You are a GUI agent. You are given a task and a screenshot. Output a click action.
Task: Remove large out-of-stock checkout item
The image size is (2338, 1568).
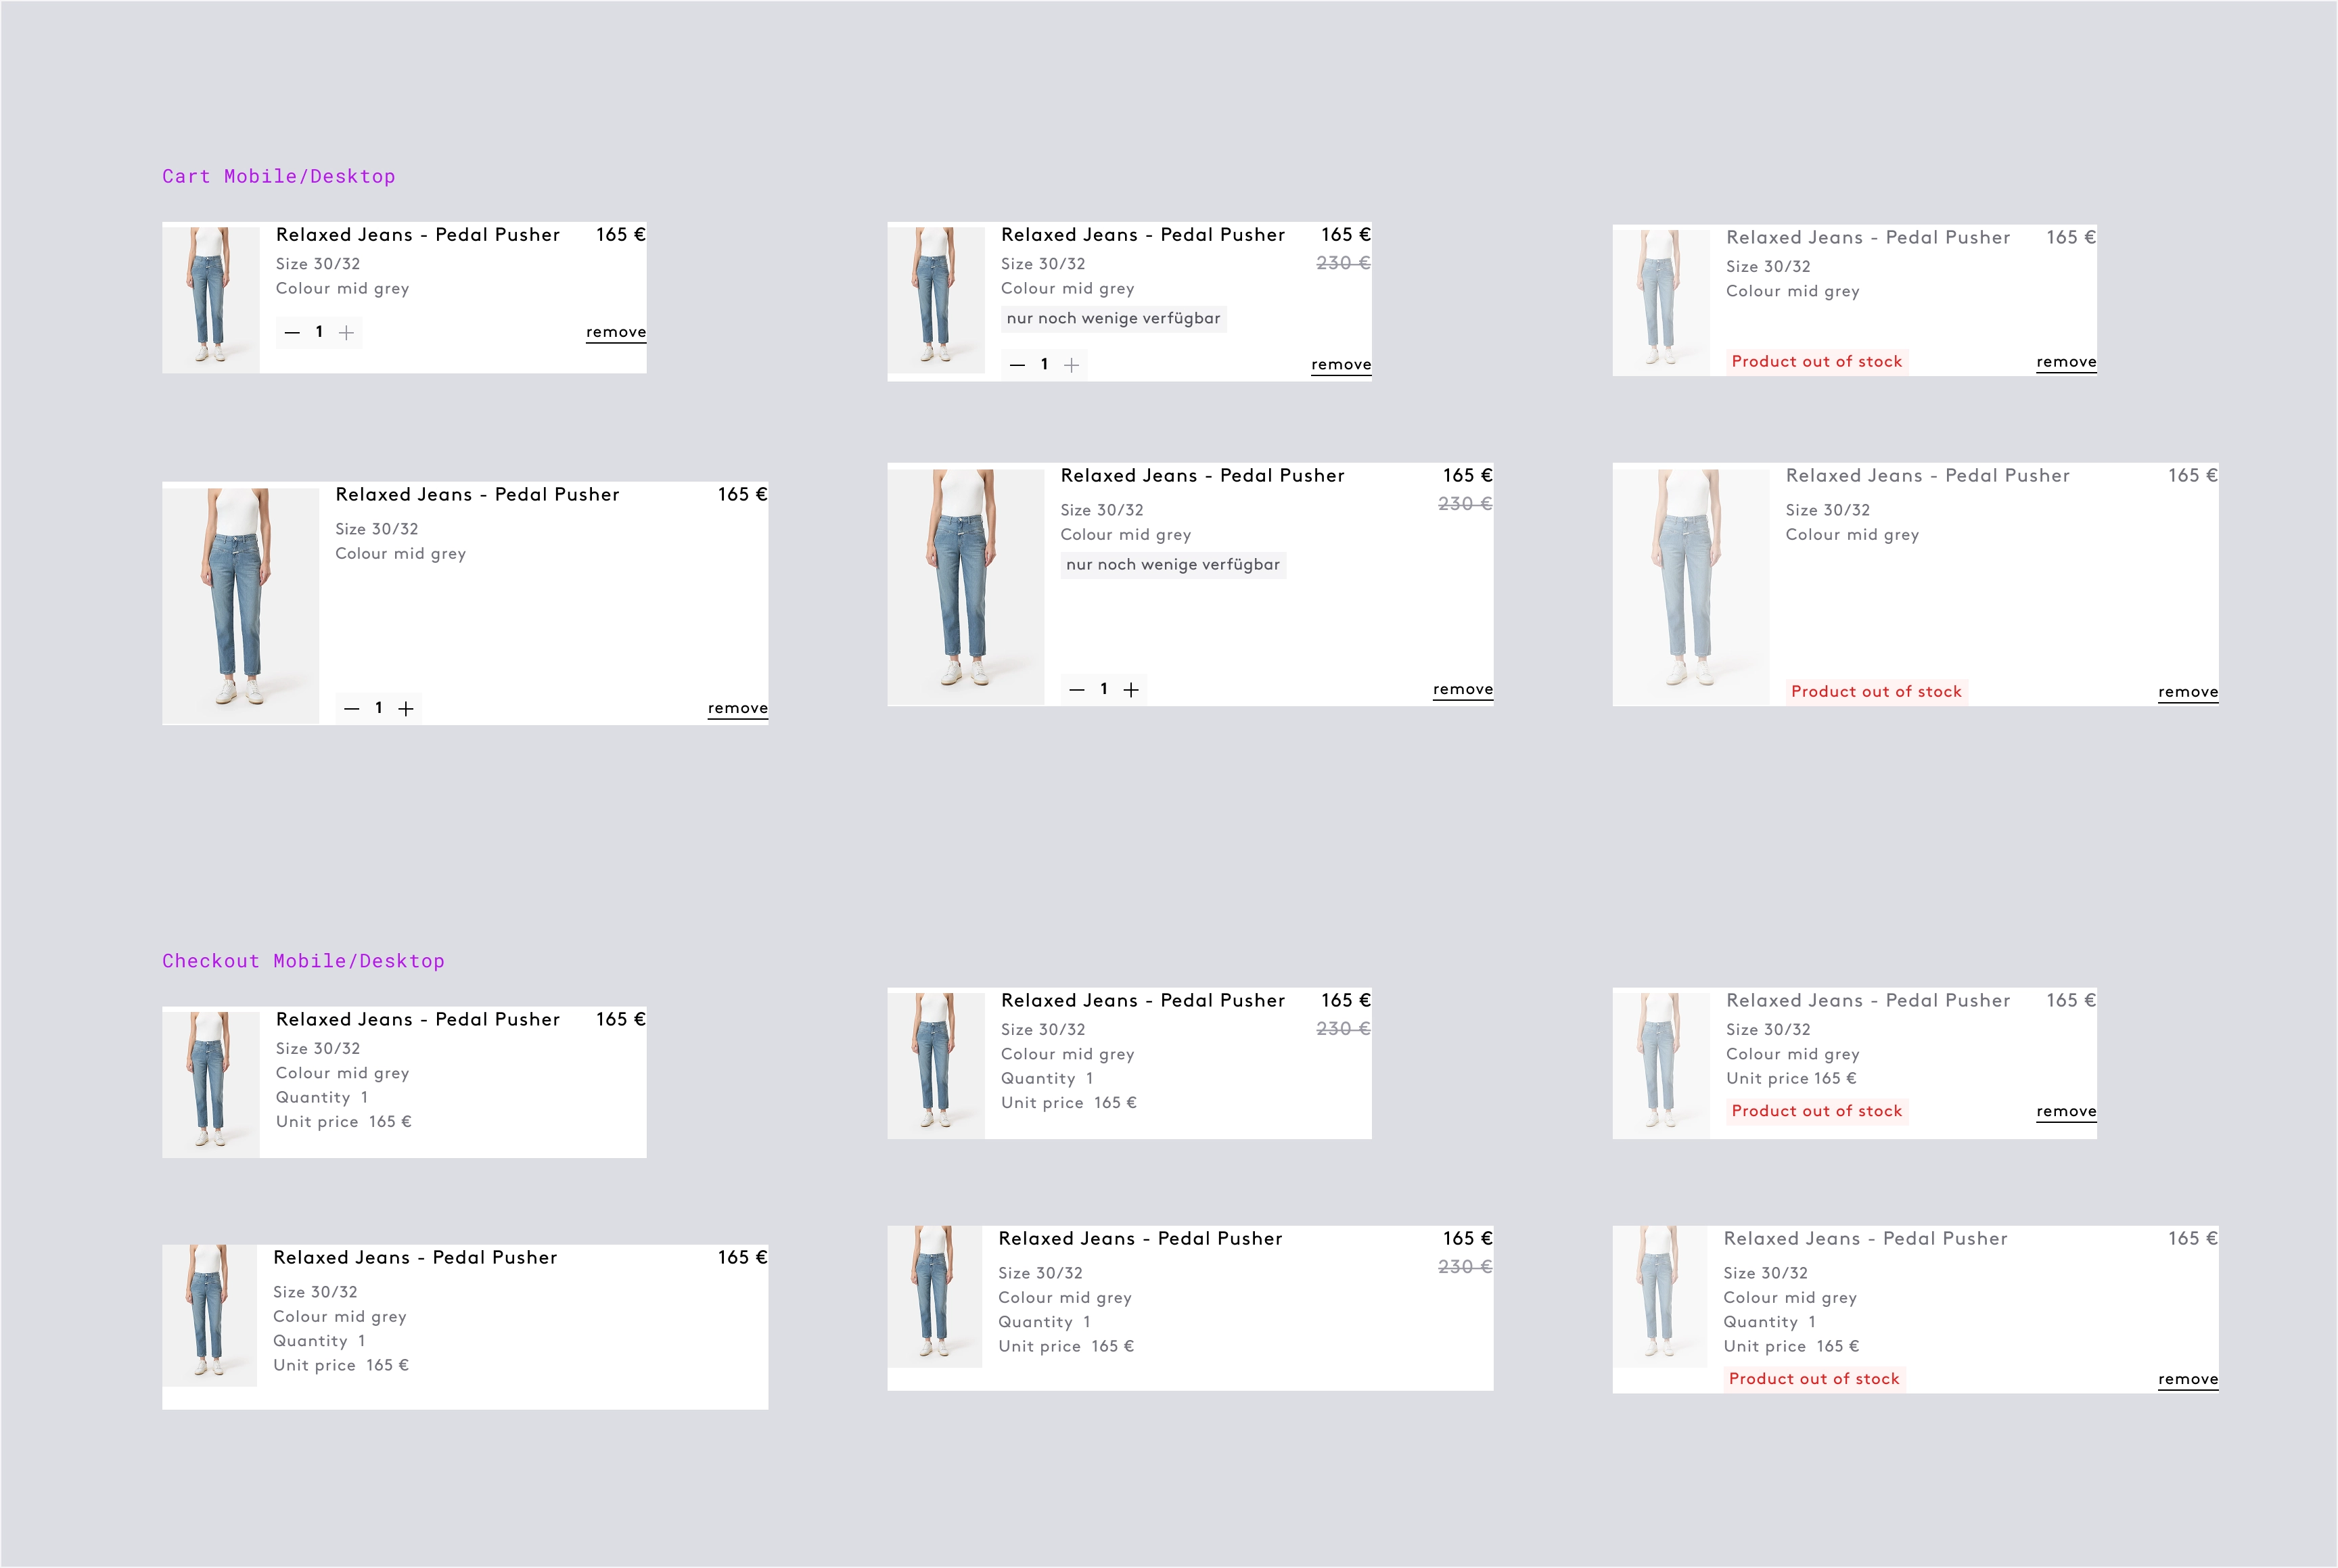pos(2187,1379)
